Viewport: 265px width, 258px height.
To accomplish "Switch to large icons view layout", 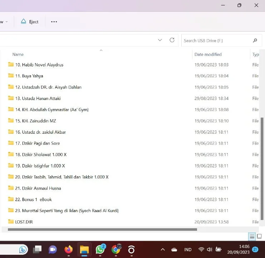I will point(259,236).
